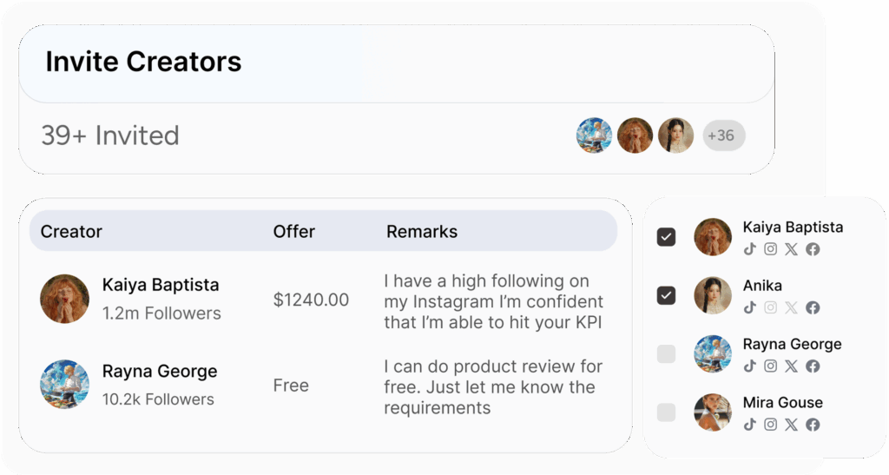Open Kaiya Baptista's Instagram icon

(x=770, y=249)
